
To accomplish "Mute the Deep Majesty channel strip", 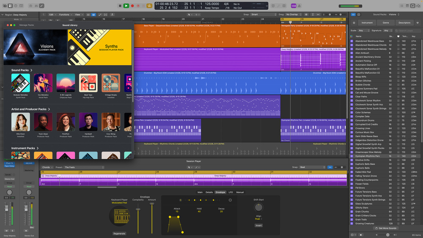I will point(7,230).
